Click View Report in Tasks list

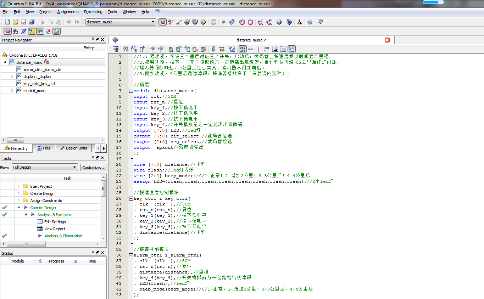point(55,229)
